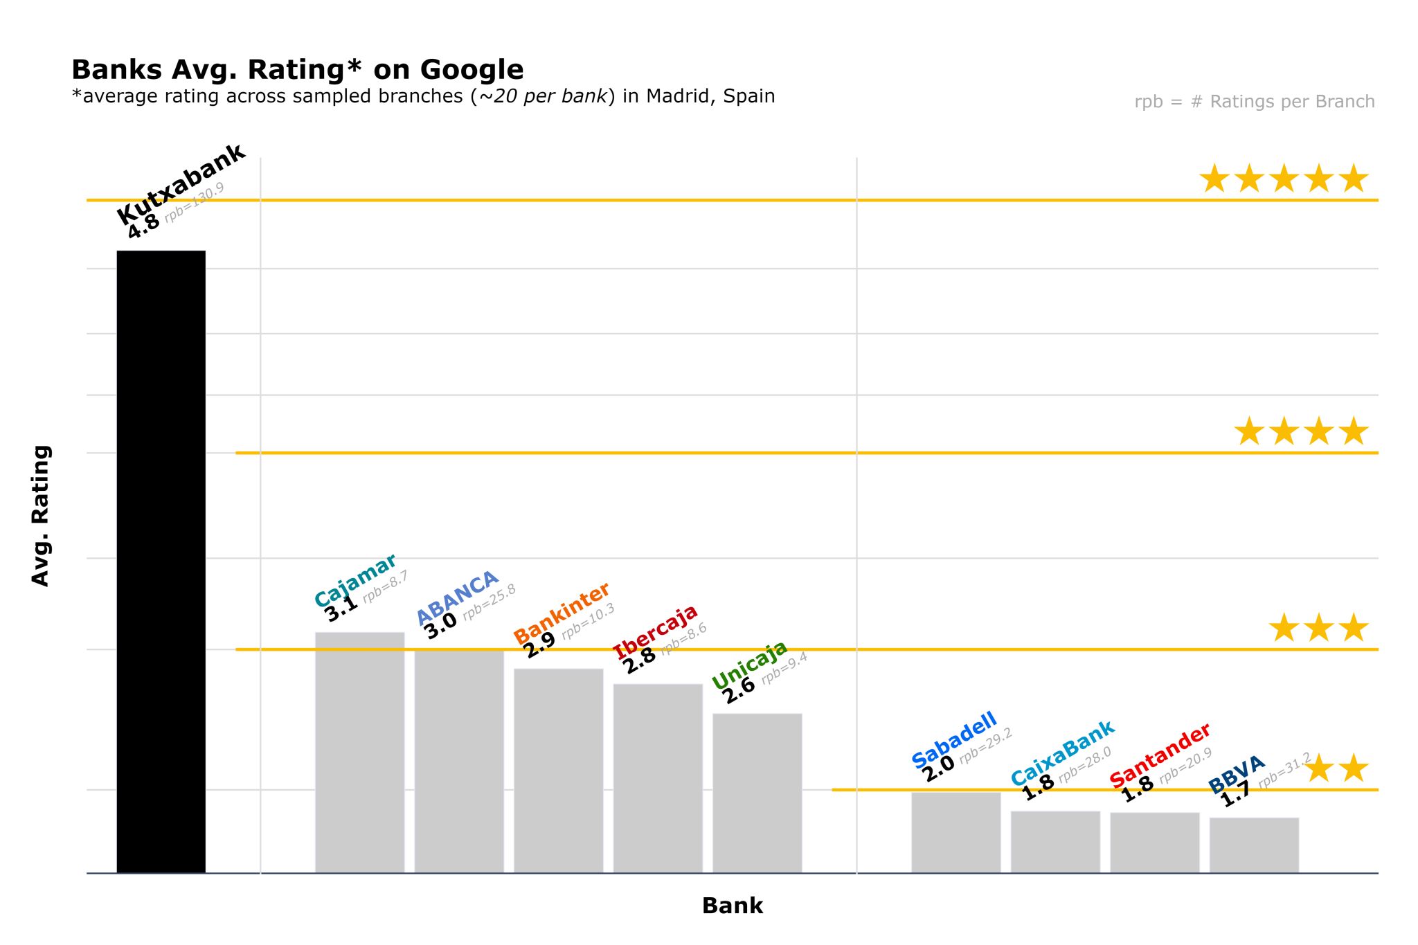Screen dimensions: 1418x945
Task: Select the Sabadell bar
Action: point(955,832)
